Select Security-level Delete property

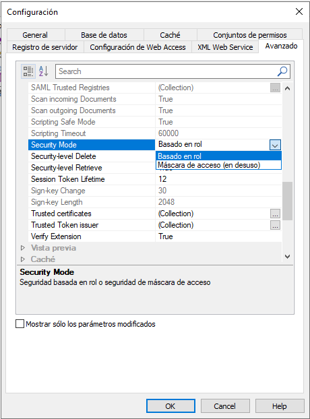[92, 156]
